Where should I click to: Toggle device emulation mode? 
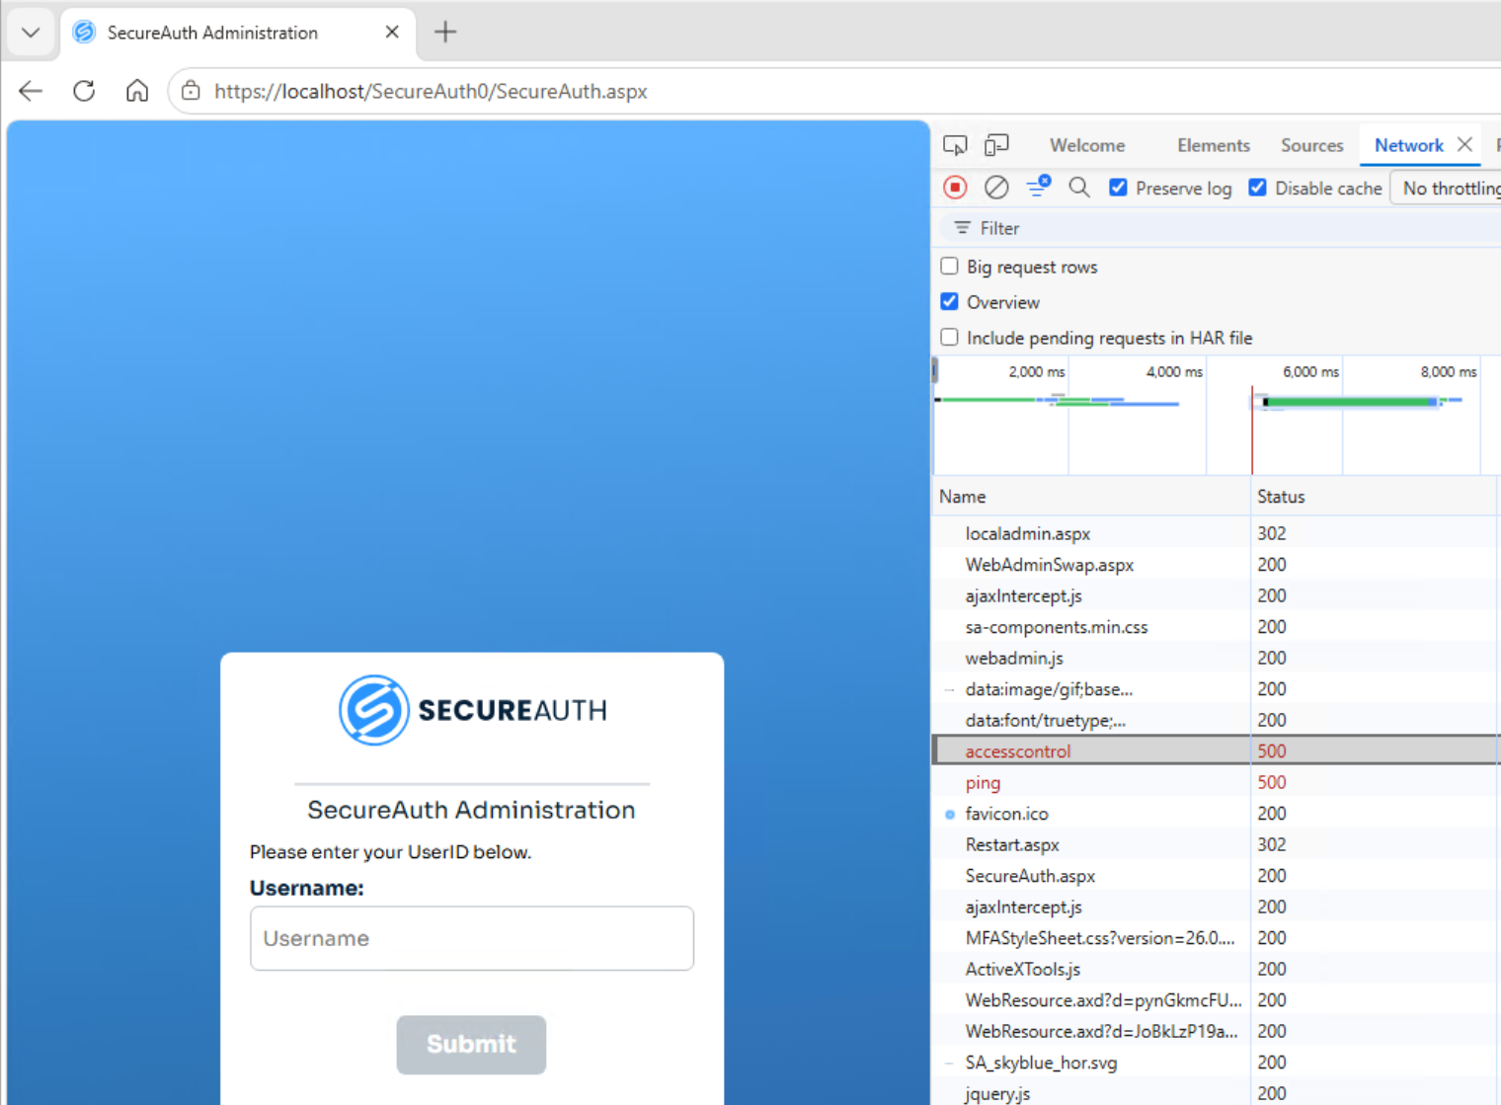(996, 145)
